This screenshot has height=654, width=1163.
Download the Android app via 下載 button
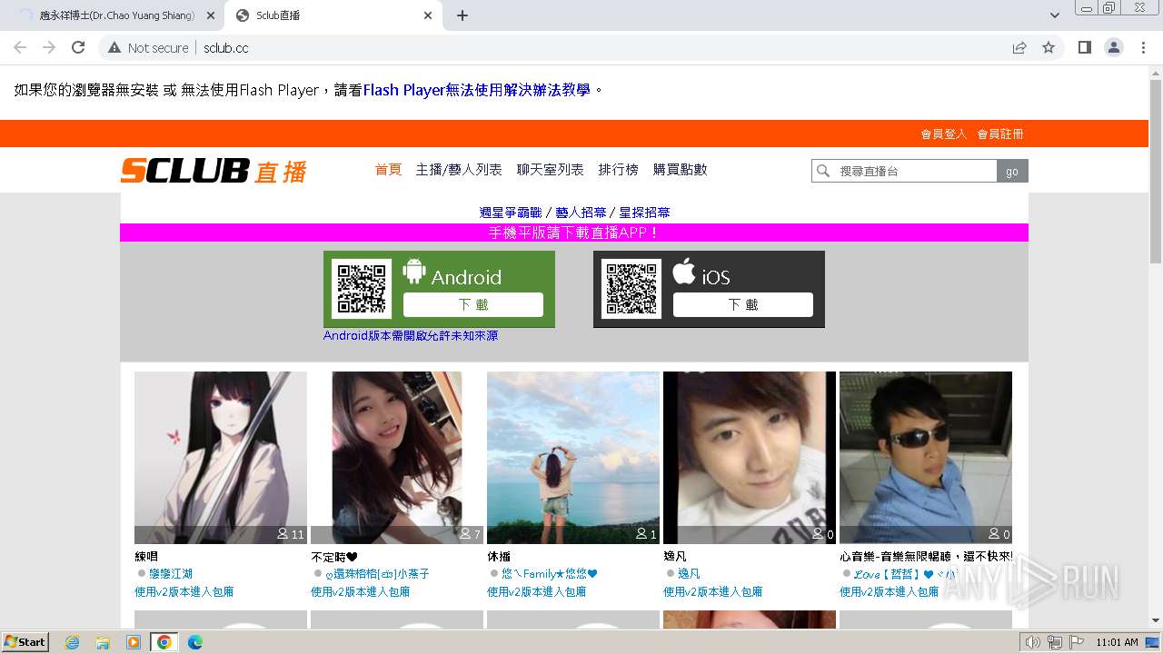click(473, 304)
